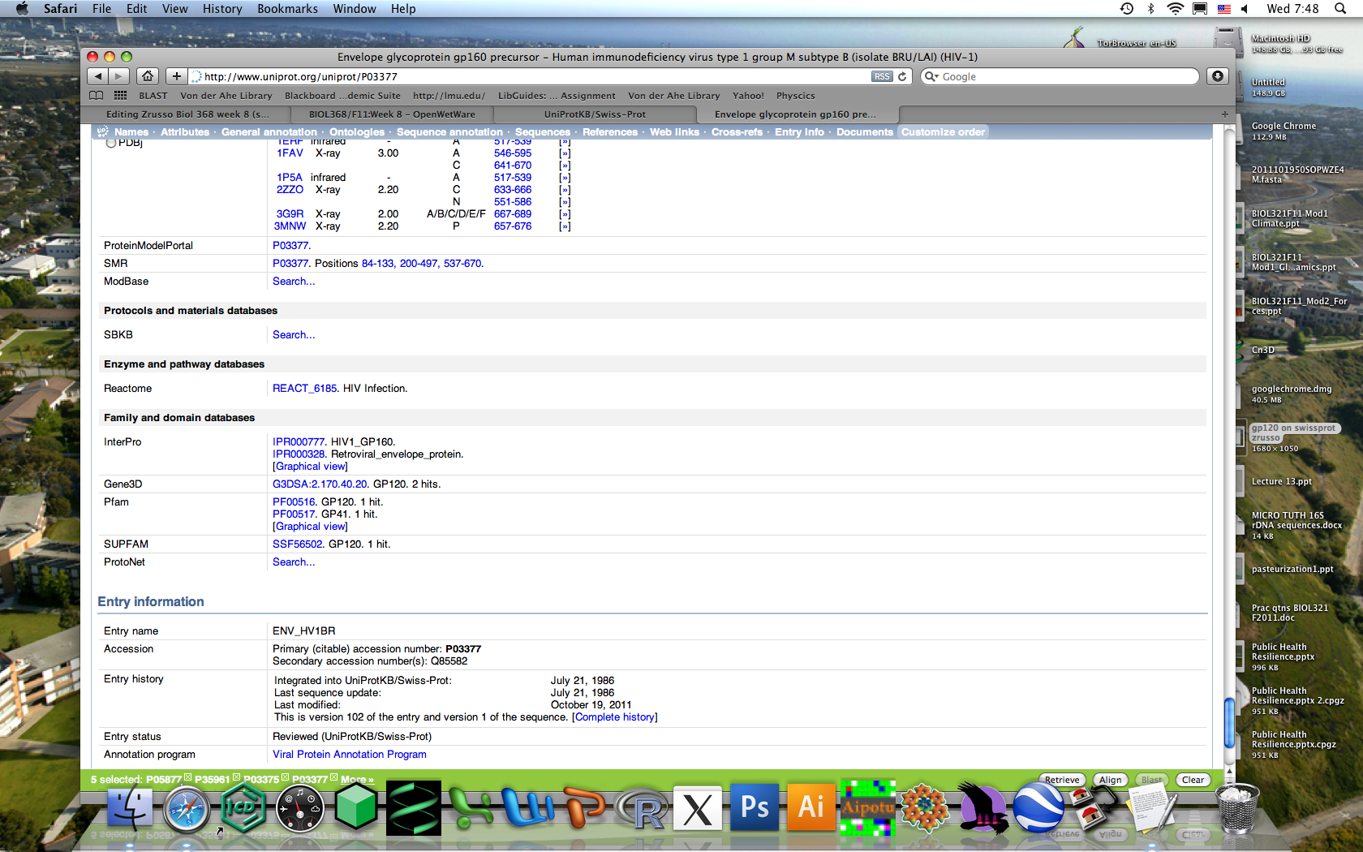The height and width of the screenshot is (852, 1363).
Task: Click the Align button
Action: [1110, 780]
